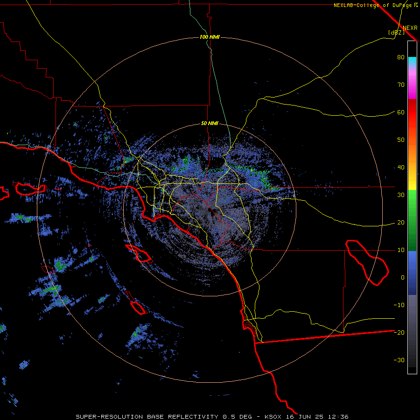Click the [dBZ] unit label

396,32
